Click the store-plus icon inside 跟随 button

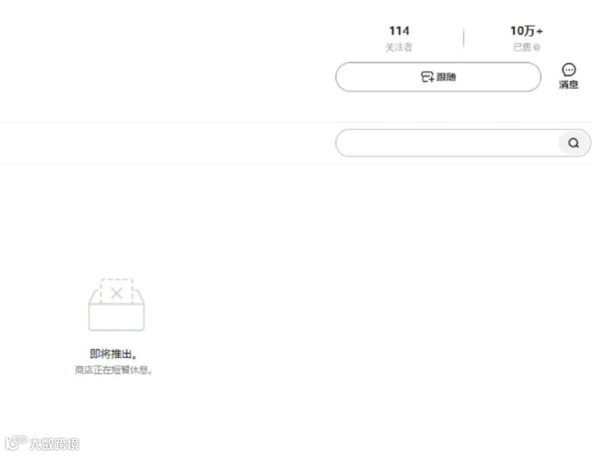point(428,77)
